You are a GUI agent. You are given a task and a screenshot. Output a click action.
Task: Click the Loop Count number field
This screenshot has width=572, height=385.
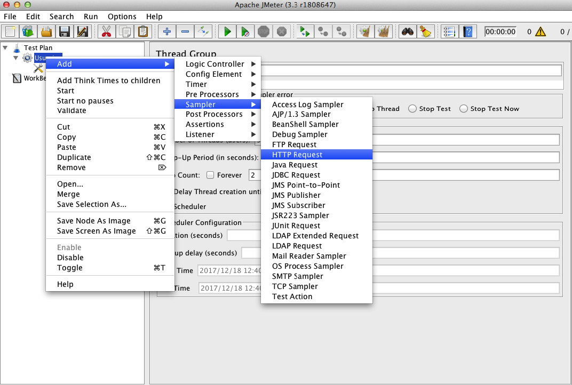[404, 175]
